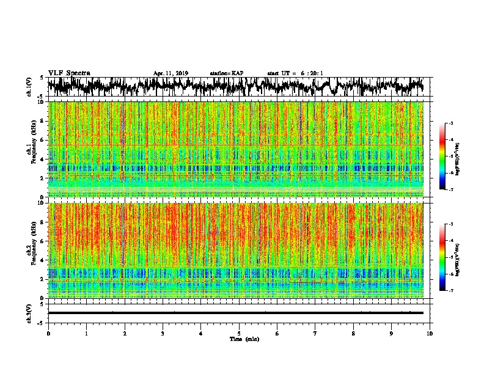The width and height of the screenshot is (484, 374).
Task: Click the "VLF Spectra" plot title
Action: (69, 73)
